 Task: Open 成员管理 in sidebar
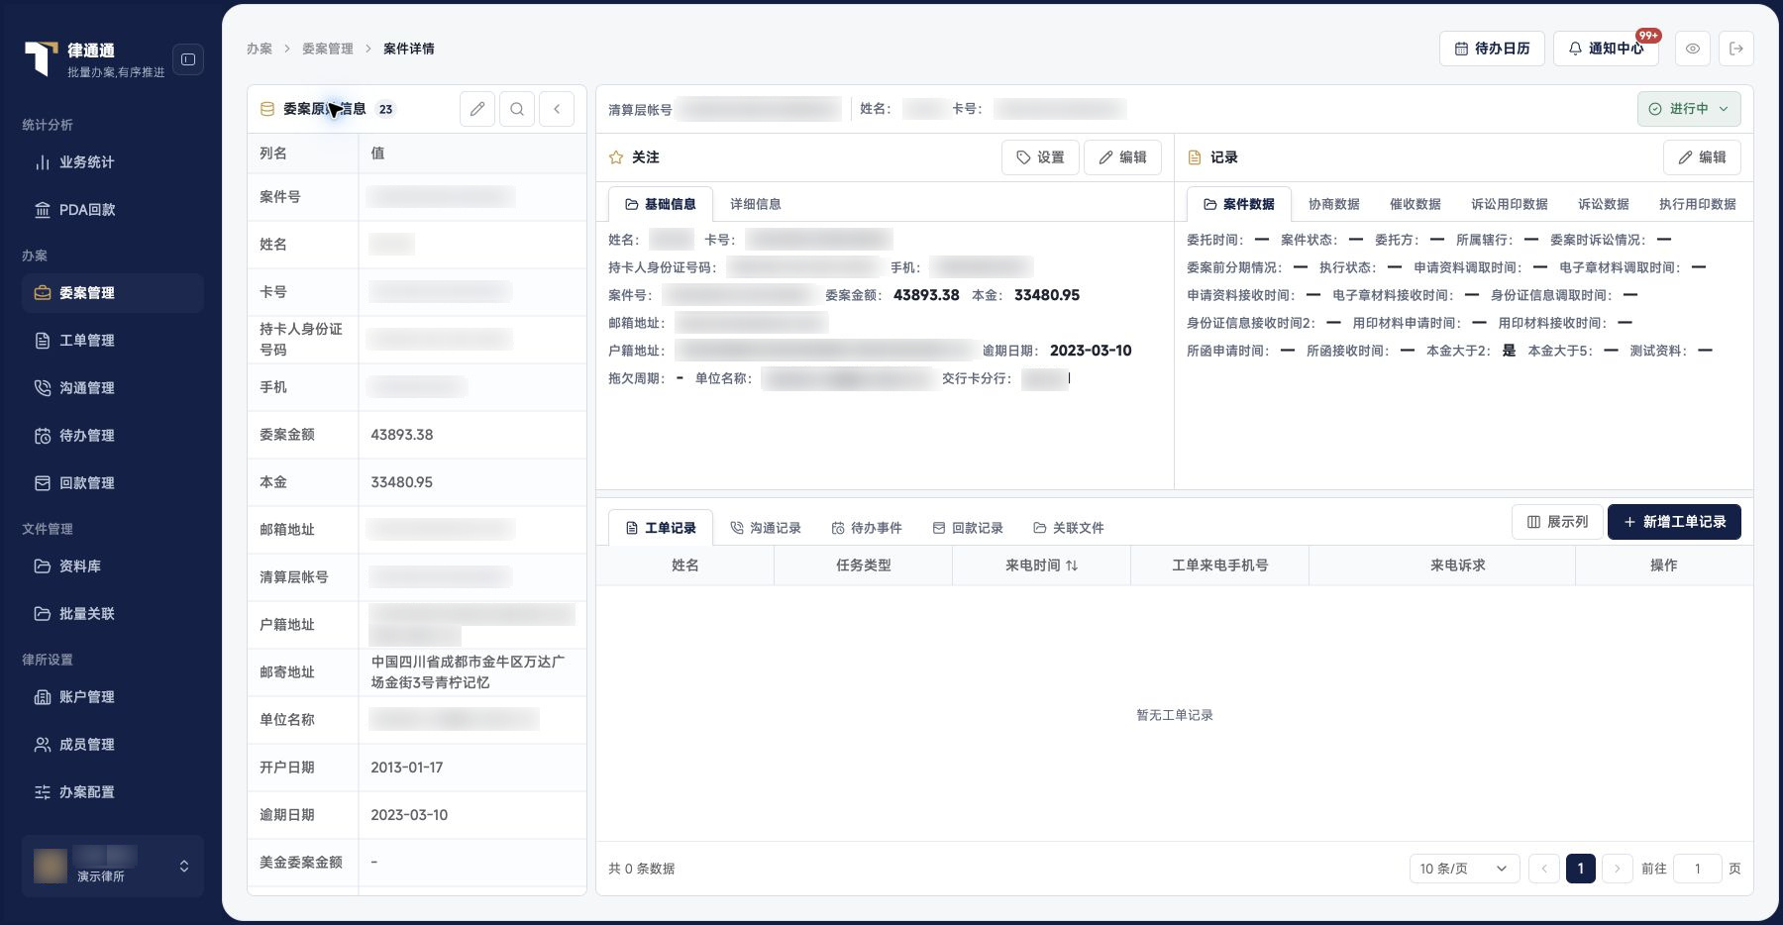point(112,745)
